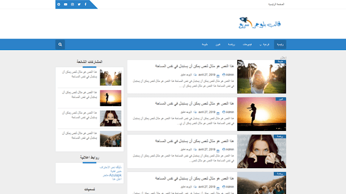The height and width of the screenshot is (194, 346).
Task: Click calendar date icon on second post
Action: (x=218, y=113)
